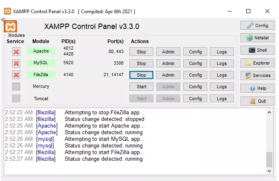The height and width of the screenshot is (181, 279).
Task: Launch Shell via the terminal icon button
Action: coord(257,51)
